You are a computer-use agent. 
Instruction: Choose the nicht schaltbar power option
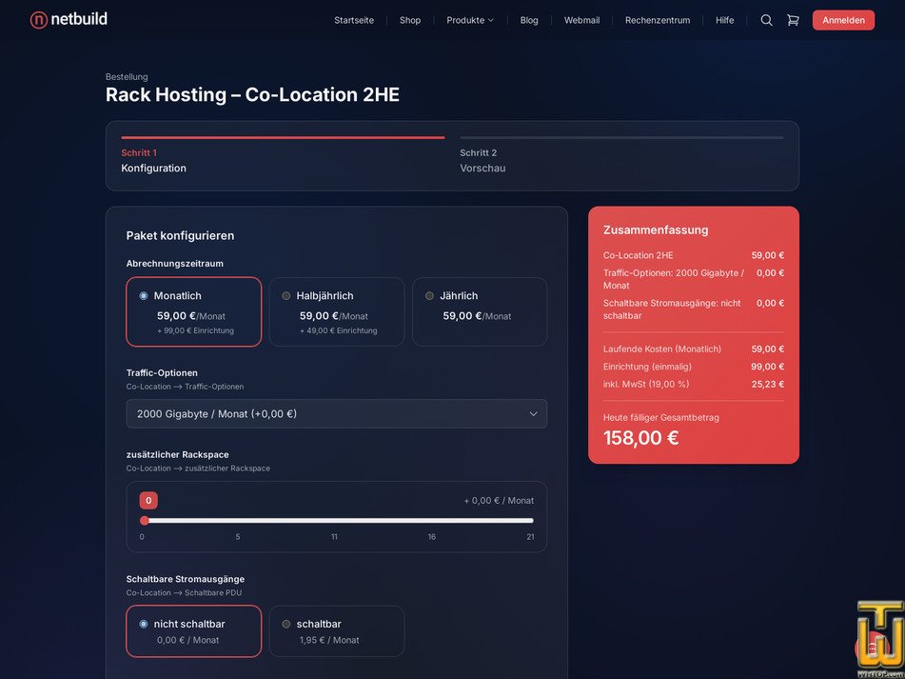(x=194, y=631)
